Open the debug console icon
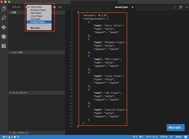This screenshot has width=189, height=139. click(60, 7)
